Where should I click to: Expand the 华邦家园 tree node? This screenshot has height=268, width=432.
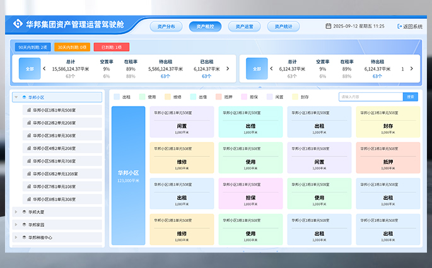[x=16, y=224]
